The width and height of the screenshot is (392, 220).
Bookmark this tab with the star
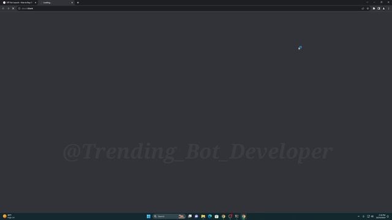click(x=367, y=9)
